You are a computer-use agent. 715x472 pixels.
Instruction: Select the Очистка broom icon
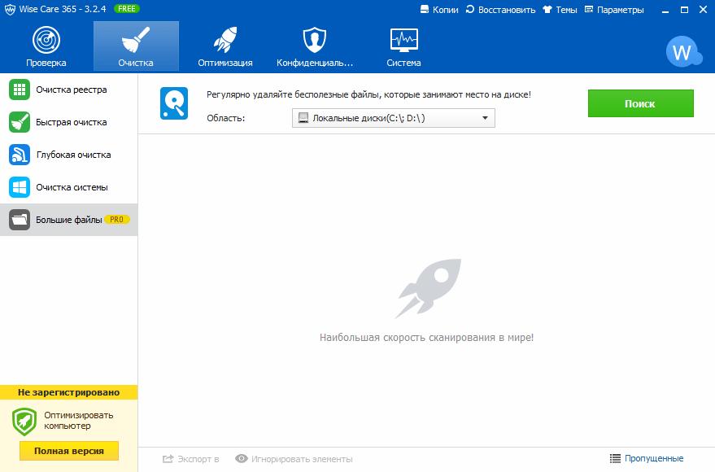pos(136,40)
